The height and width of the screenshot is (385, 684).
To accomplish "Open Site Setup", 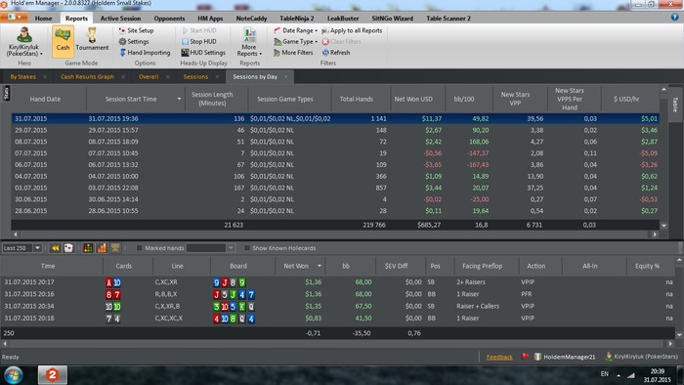I will [136, 30].
